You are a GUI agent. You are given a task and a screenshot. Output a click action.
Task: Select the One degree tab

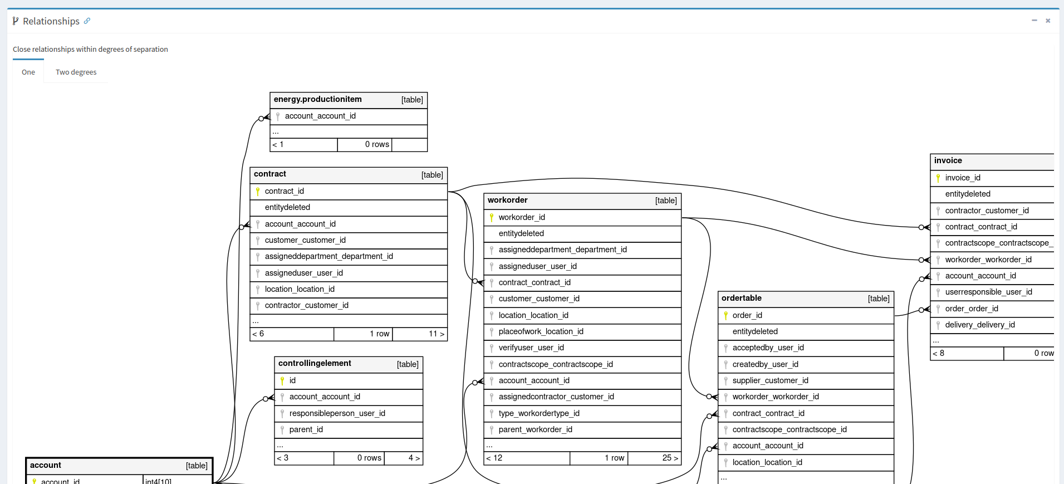pos(28,72)
